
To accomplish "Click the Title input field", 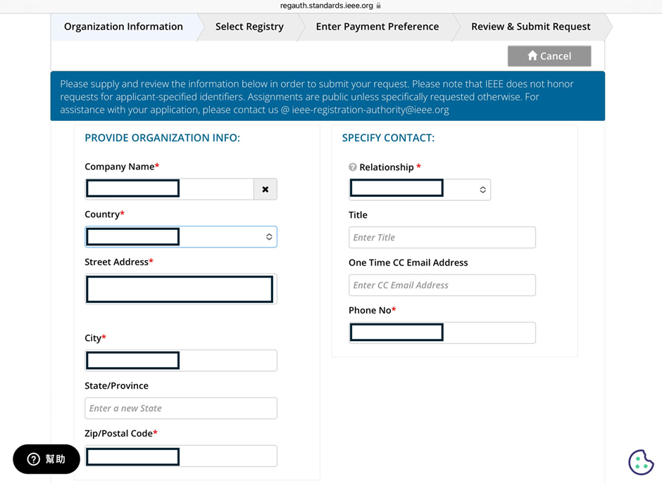I will 442,238.
